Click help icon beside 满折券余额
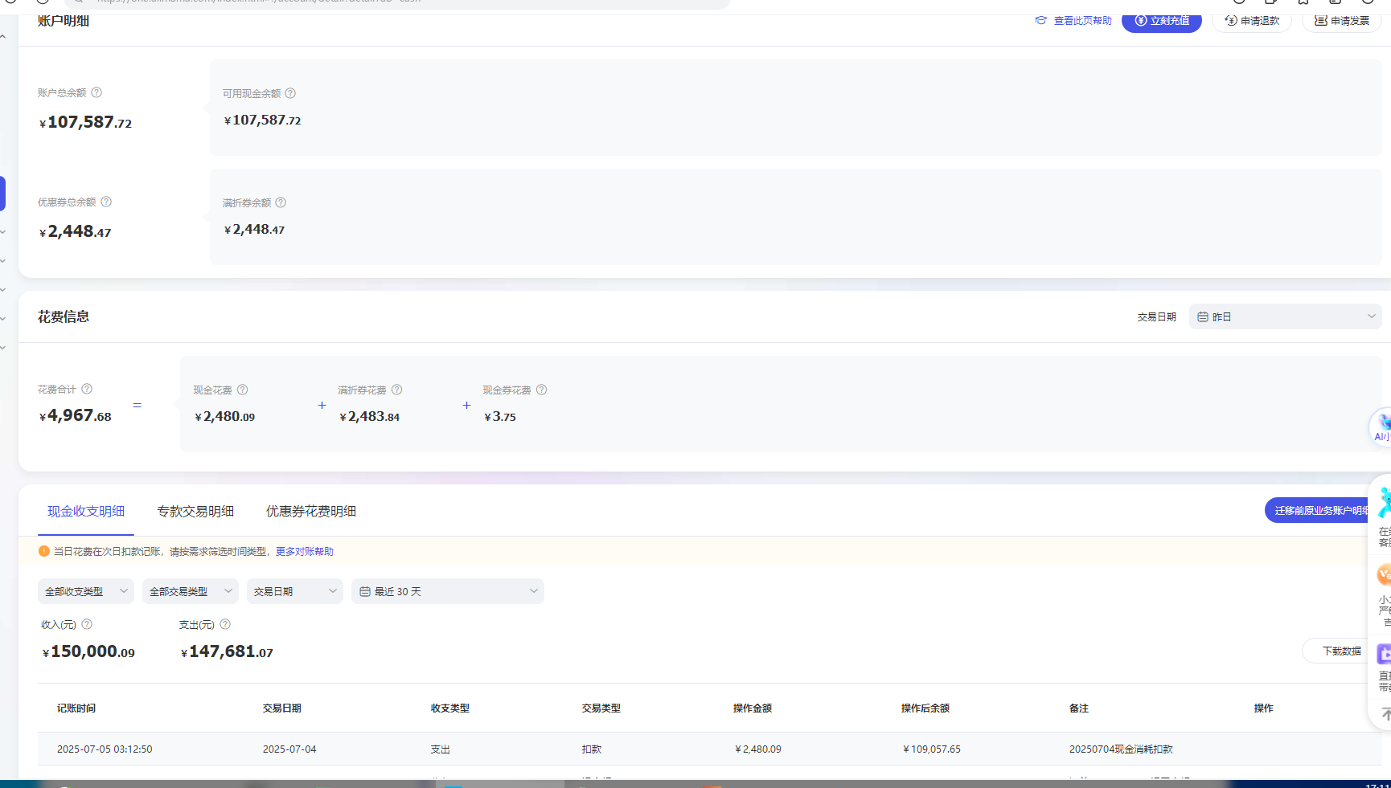 281,202
